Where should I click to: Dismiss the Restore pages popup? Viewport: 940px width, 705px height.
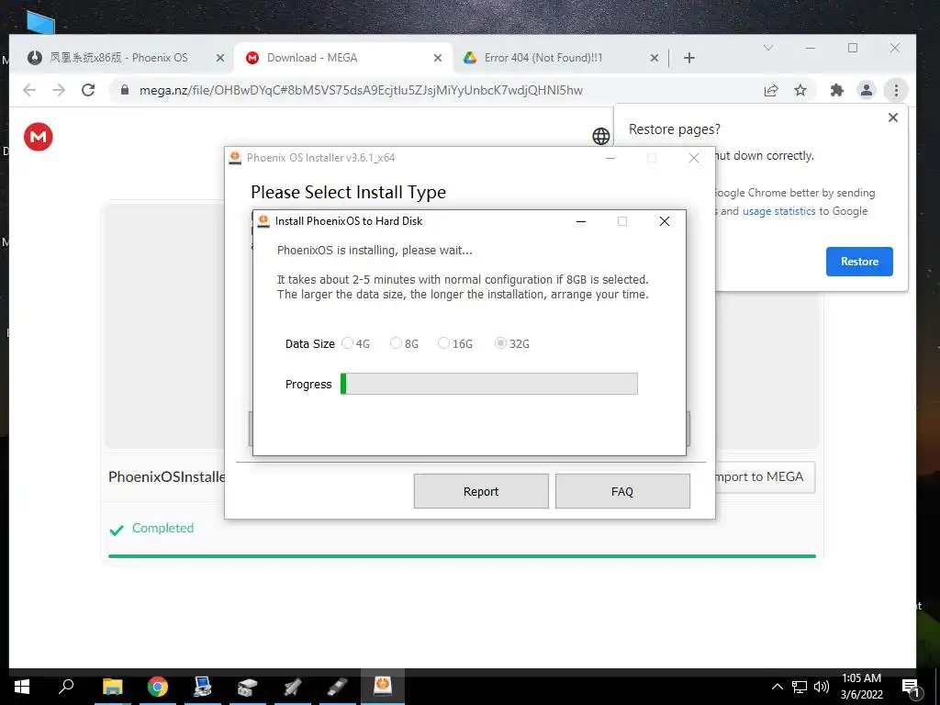(892, 117)
